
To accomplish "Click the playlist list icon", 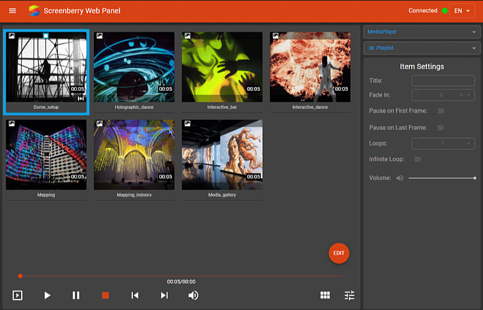I will coord(371,48).
